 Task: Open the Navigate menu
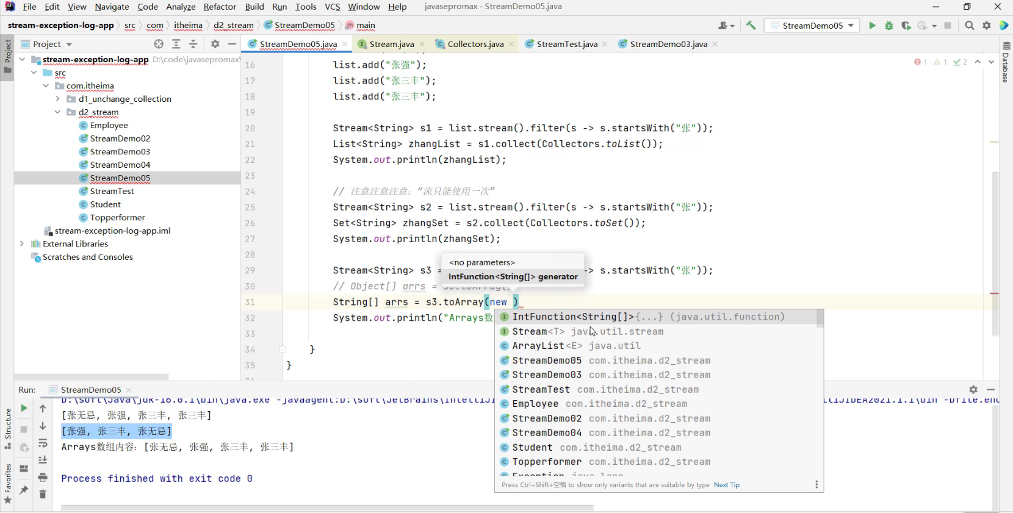point(112,7)
